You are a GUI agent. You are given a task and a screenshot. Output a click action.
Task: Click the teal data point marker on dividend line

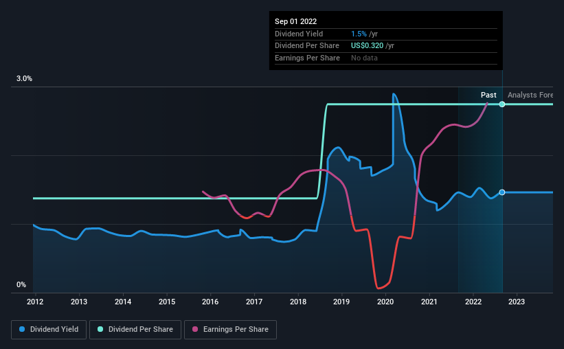(502, 104)
